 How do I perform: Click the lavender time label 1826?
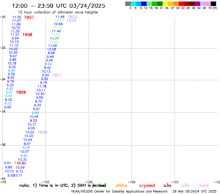coord(71,20)
